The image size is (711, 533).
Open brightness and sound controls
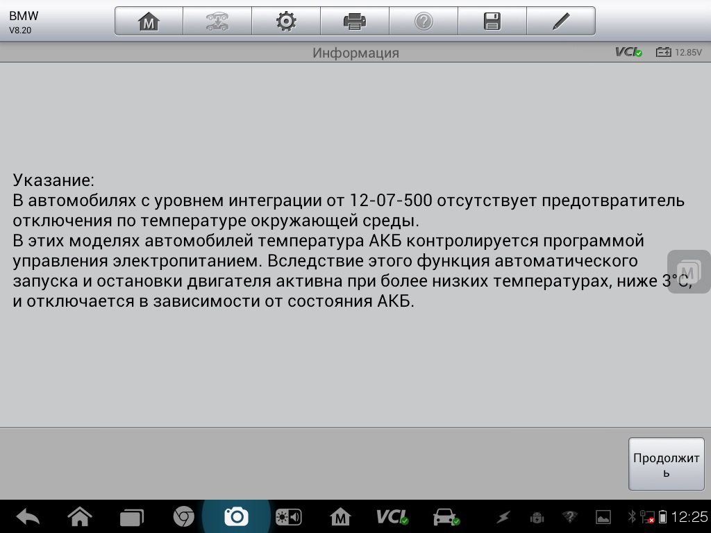pos(288,516)
